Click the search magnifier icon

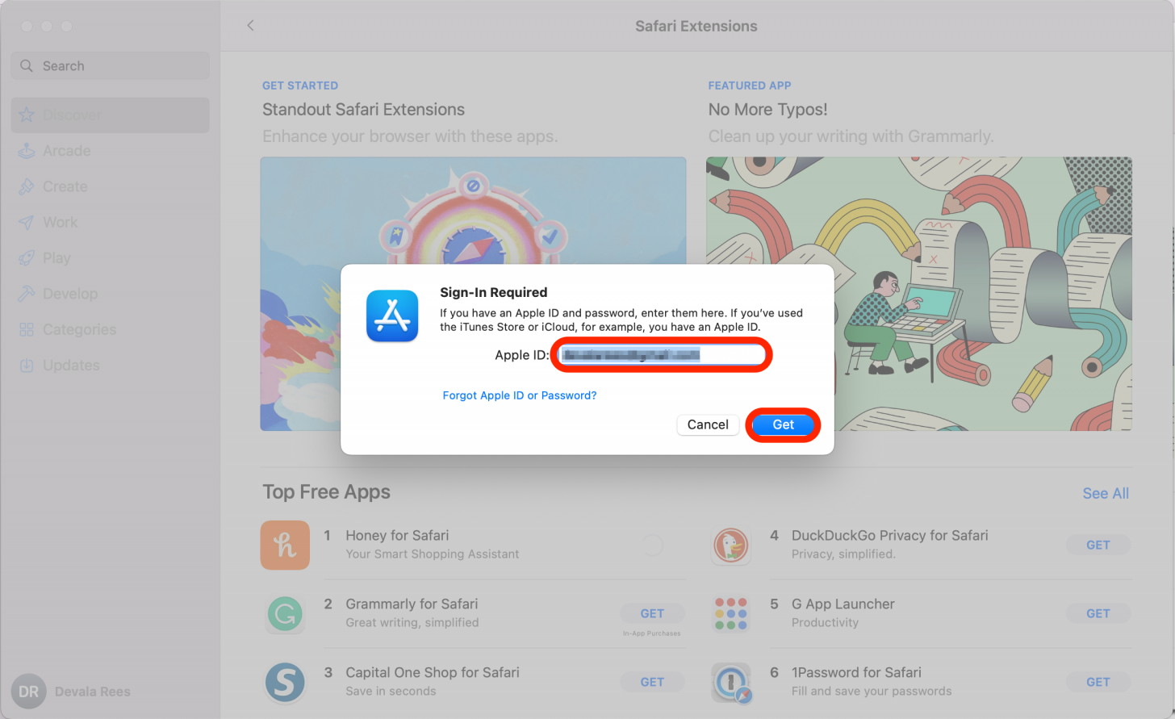coord(27,66)
